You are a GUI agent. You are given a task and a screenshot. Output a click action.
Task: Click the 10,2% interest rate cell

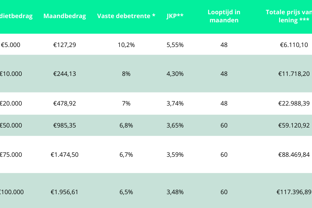coord(126,45)
